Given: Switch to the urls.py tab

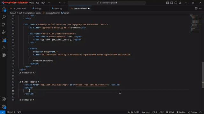Looking at the screenshot, I should tap(38, 9).
